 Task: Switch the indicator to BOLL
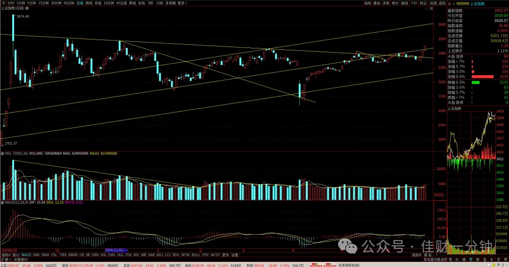196,255
